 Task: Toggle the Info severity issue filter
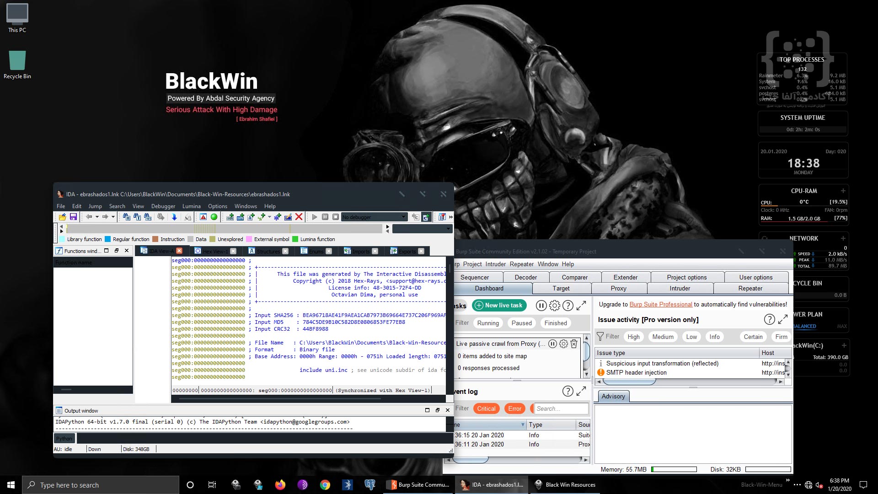pyautogui.click(x=714, y=337)
